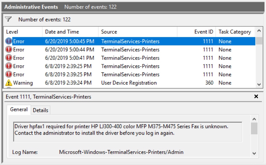Viewport: 266px width, 165px height.
Task: Select the General tab
Action: point(19,110)
